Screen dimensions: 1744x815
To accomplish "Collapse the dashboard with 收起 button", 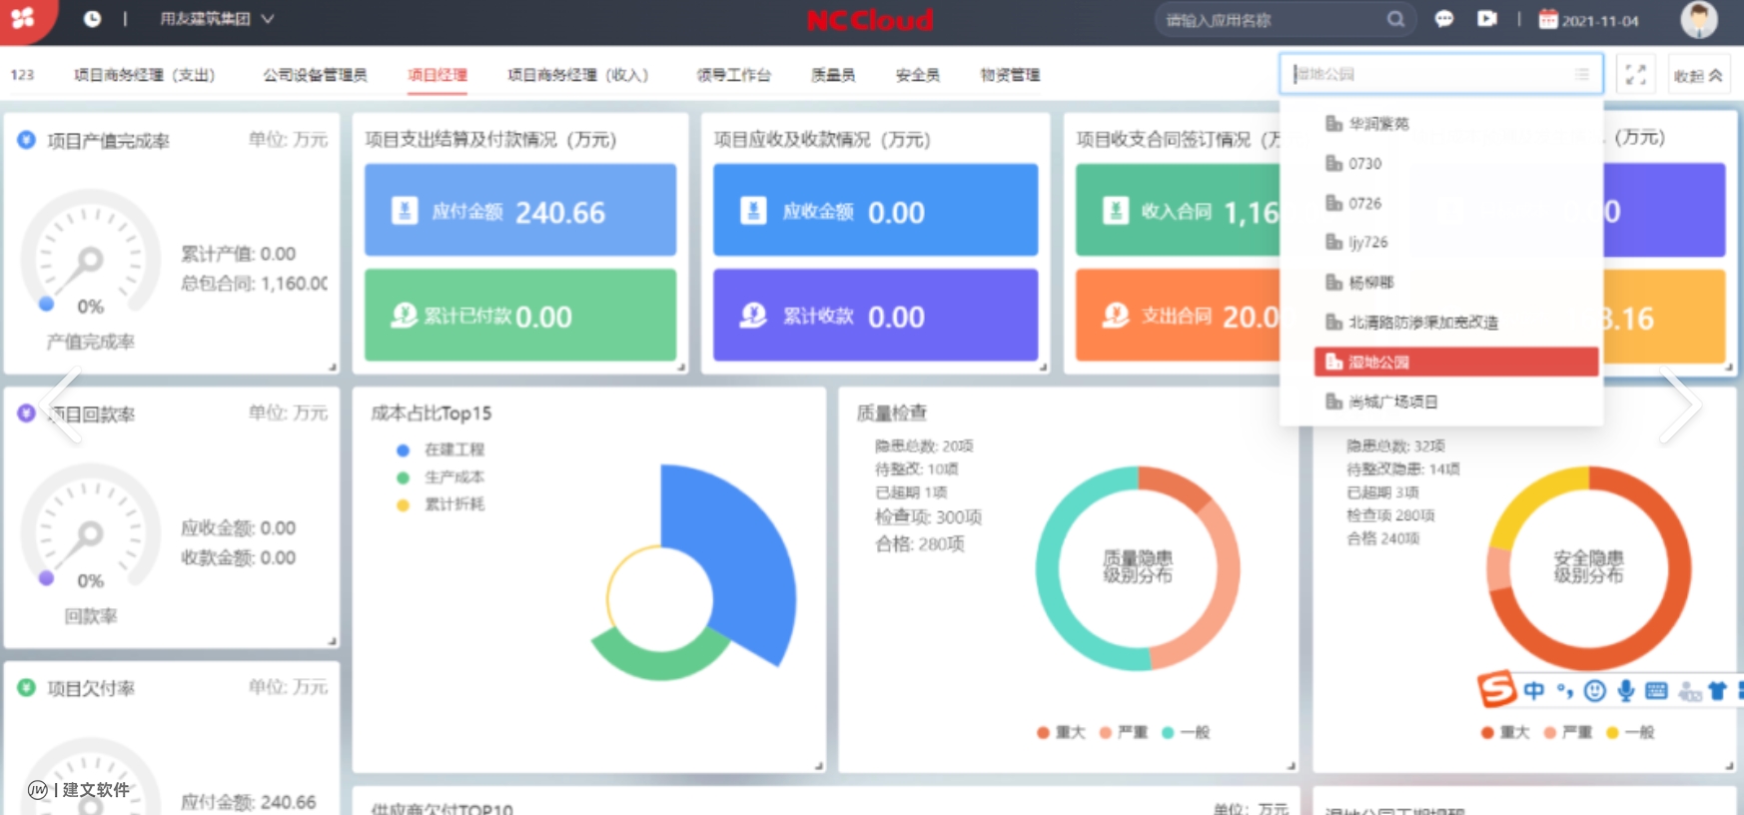I will [1698, 75].
